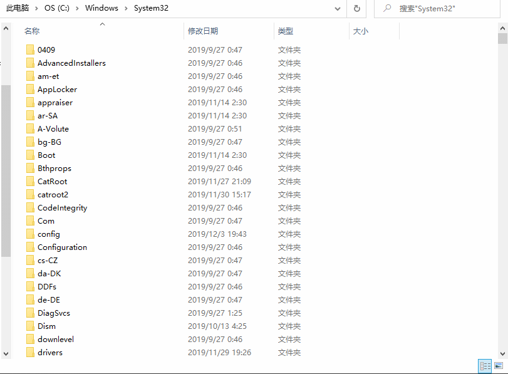Click the appraiser folder icon
Image resolution: width=508 pixels, height=374 pixels.
coord(30,102)
